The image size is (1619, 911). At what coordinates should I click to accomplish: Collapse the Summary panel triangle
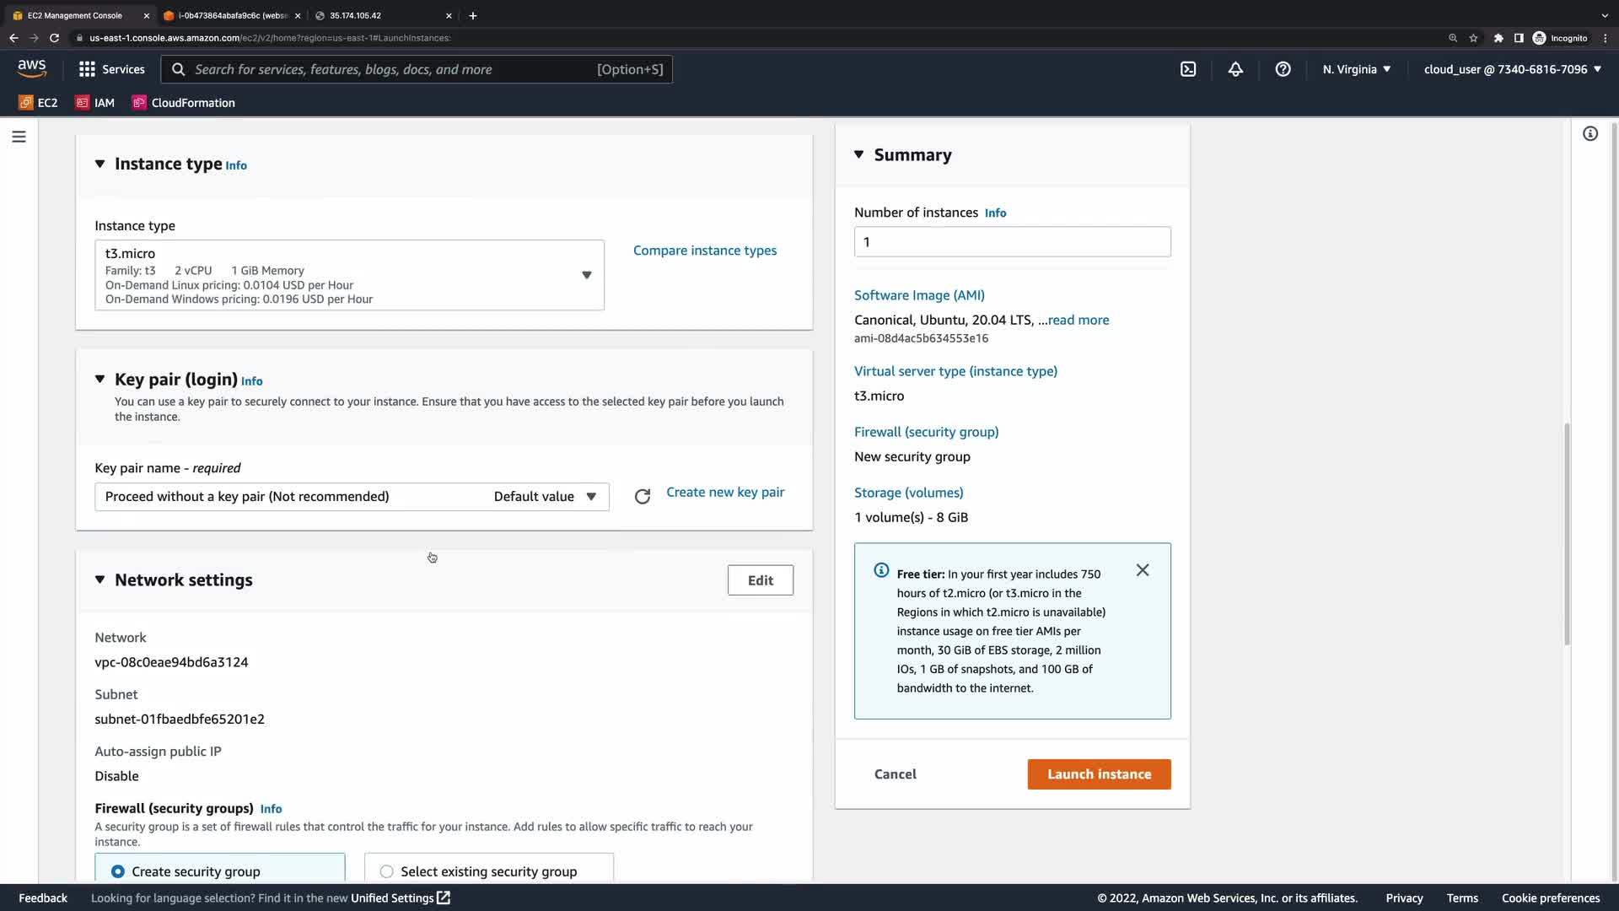click(x=859, y=154)
